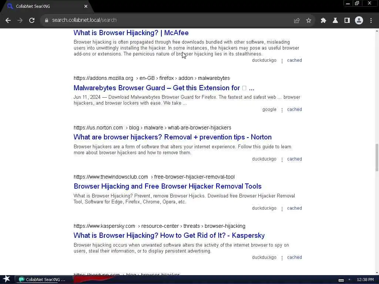Open the McAfee What is Browser Hijacking result

[131, 33]
